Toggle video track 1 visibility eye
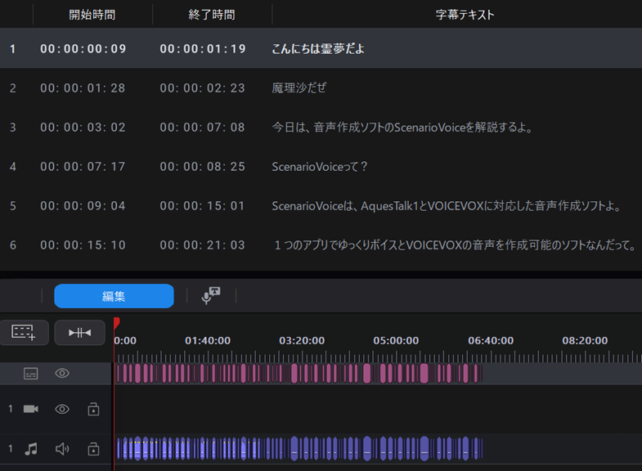 tap(62, 409)
